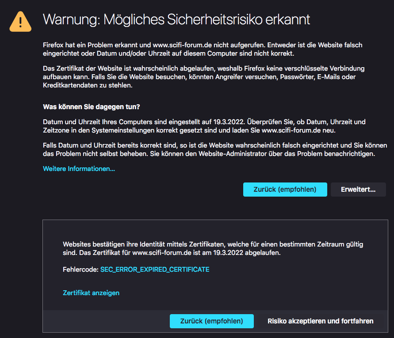Open the "Weitere Informationen…" link
This screenshot has height=338, width=394.
(79, 169)
